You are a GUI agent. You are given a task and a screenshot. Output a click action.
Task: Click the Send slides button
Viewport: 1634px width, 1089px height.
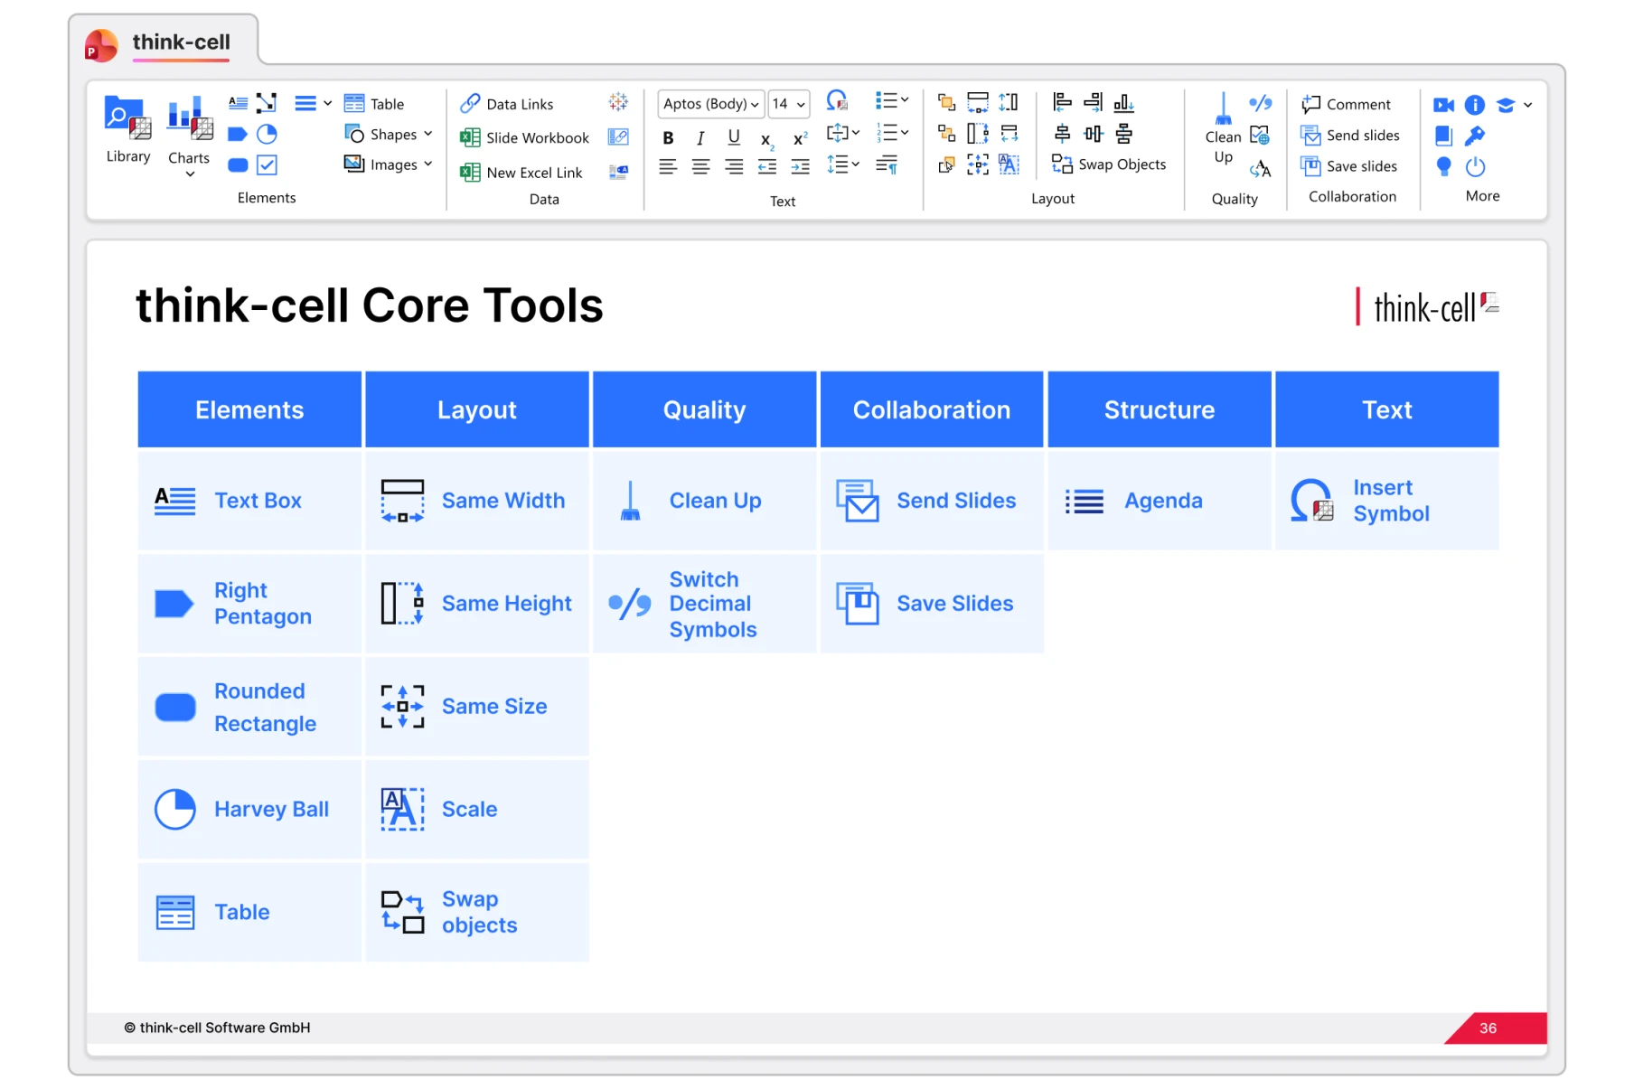click(x=1350, y=136)
